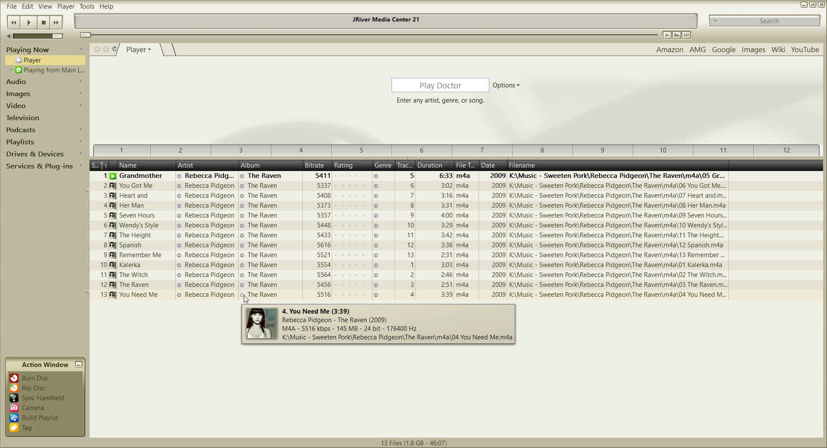The image size is (827, 448).
Task: Open the YouTube link
Action: 805,50
